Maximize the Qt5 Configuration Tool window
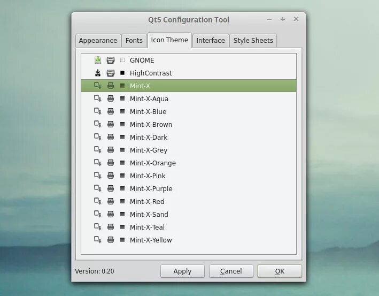Viewport: 379px width, 296px height. tap(283, 19)
